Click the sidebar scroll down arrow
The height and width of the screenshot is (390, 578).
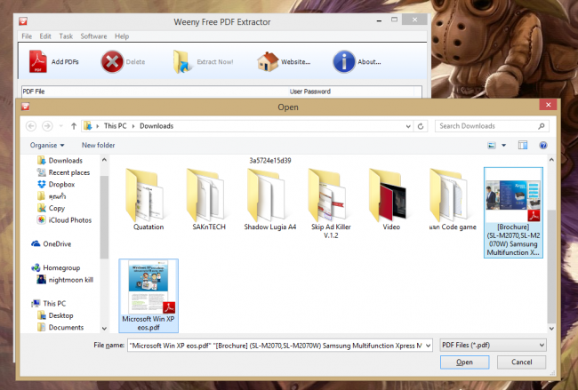[x=104, y=328]
